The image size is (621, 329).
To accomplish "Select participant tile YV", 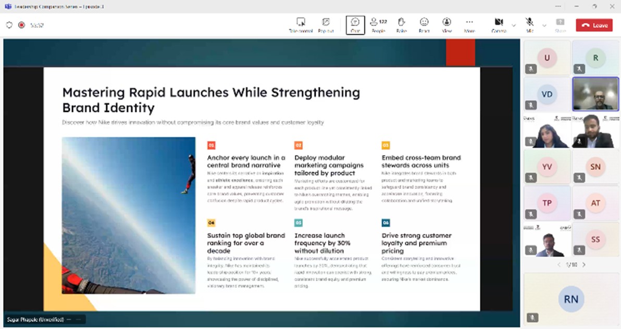I will click(547, 167).
